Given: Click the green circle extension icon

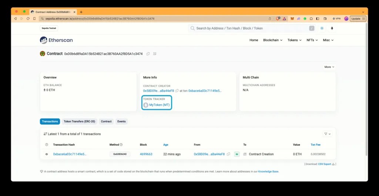Looking at the screenshot, I should click(305, 18).
